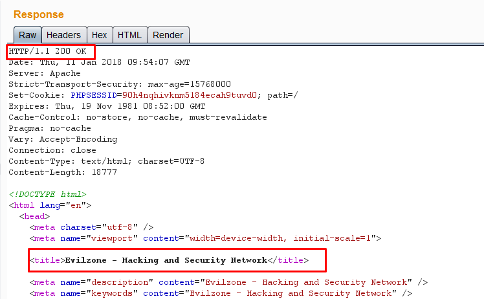The width and height of the screenshot is (484, 299).
Task: Select the Hex tab
Action: [100, 35]
